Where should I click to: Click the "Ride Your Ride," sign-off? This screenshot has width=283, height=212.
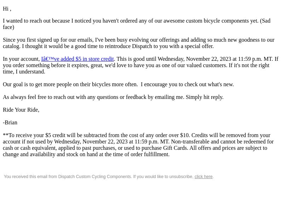(x=21, y=110)
